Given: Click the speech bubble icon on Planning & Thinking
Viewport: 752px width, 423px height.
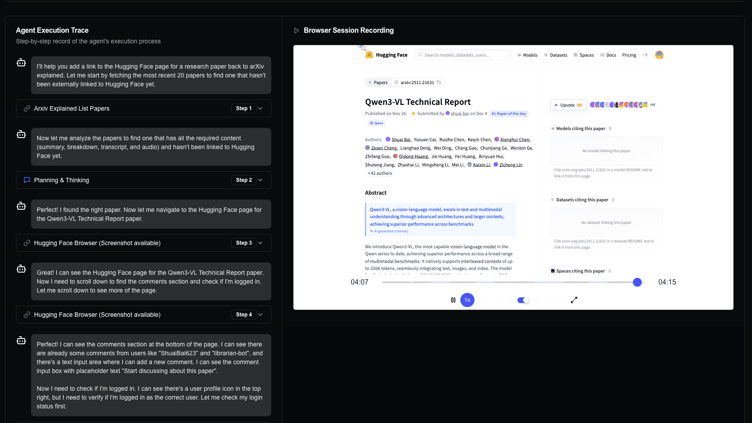Looking at the screenshot, I should tap(27, 180).
